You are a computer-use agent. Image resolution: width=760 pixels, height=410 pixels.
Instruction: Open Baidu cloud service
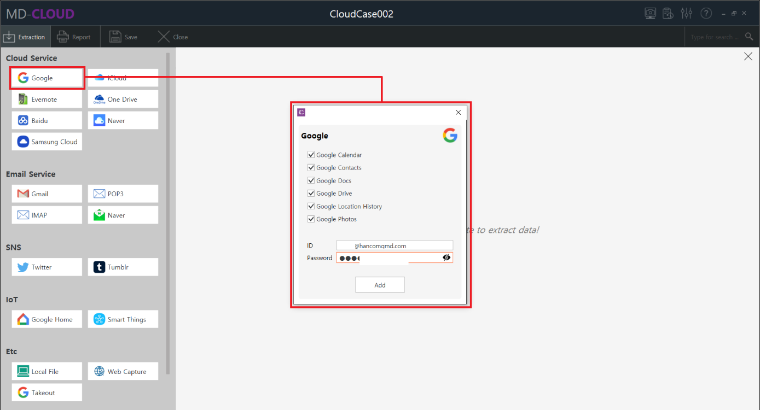pos(47,120)
